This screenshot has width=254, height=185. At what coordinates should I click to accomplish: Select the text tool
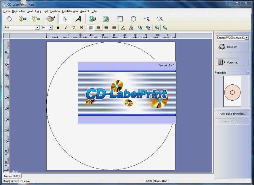pos(78,19)
